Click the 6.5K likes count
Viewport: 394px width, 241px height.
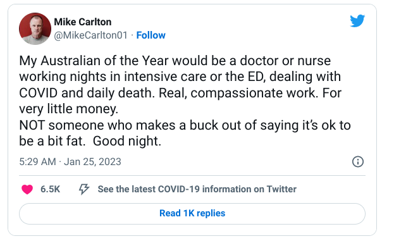click(50, 189)
